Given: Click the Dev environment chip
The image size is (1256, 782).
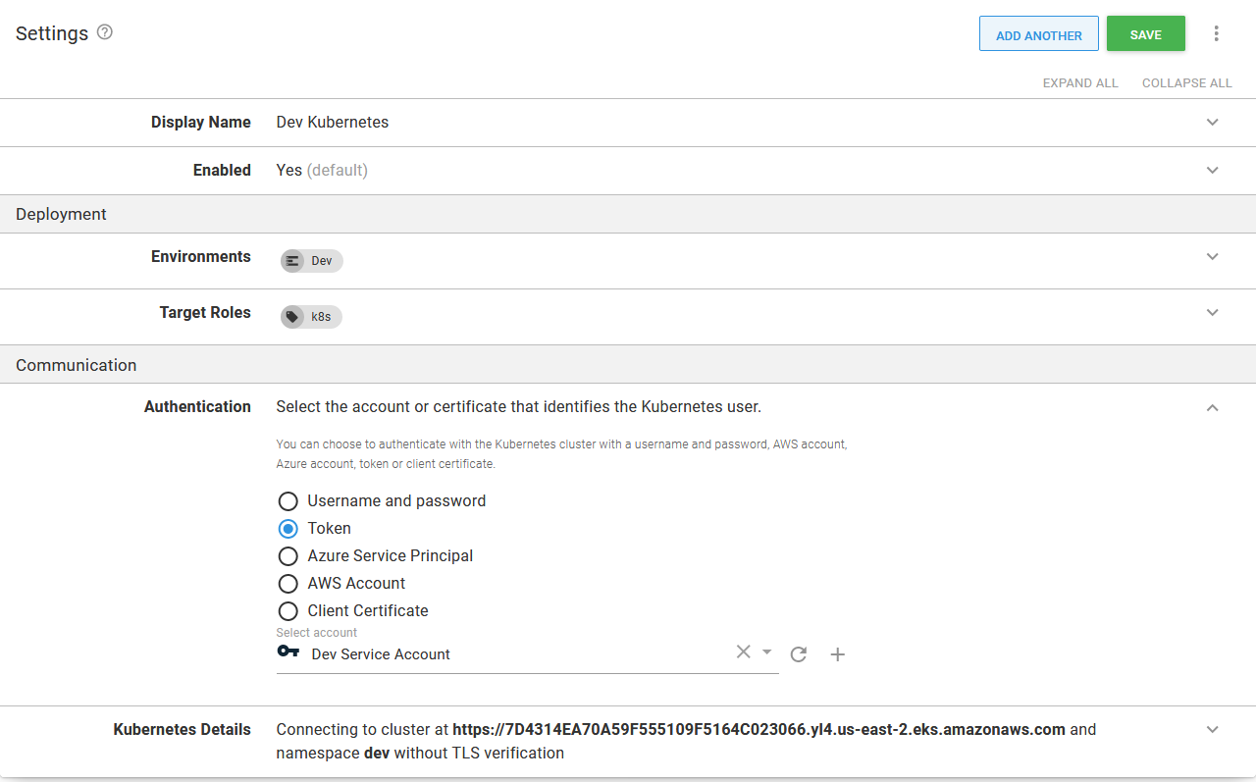Looking at the screenshot, I should coord(310,260).
